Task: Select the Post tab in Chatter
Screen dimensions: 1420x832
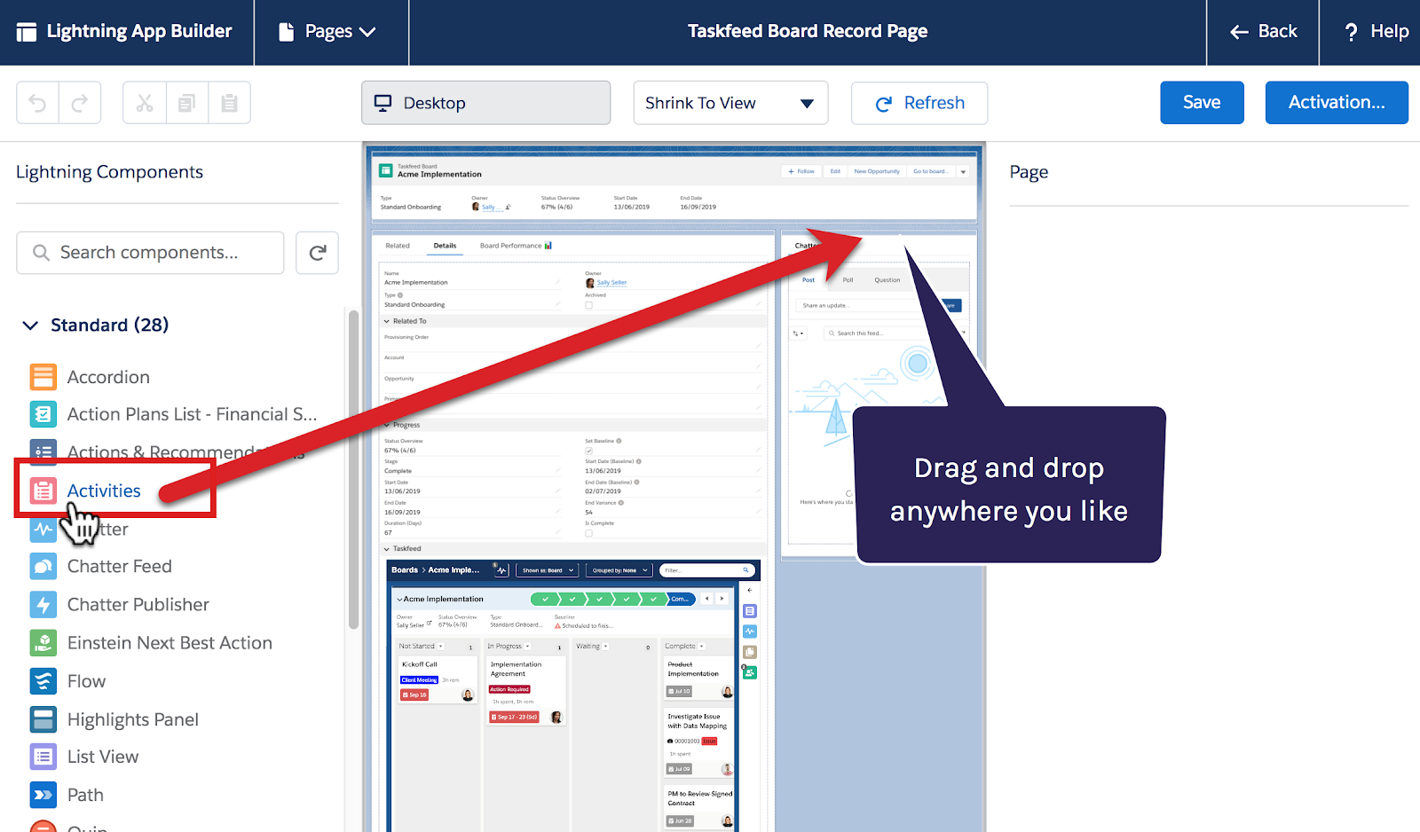Action: 809,279
